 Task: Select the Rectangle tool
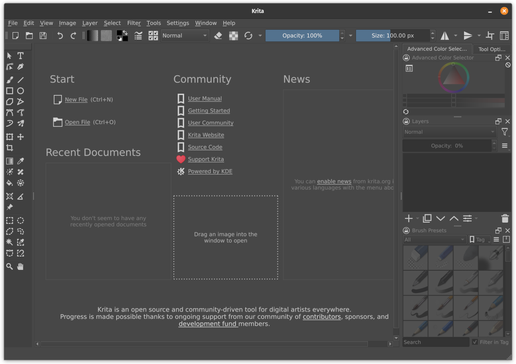(x=9, y=91)
